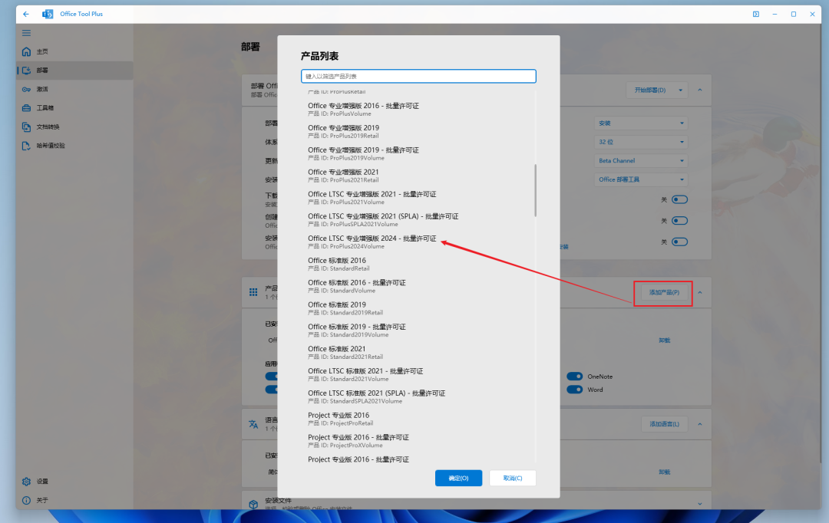Go back with the back arrow icon
Image resolution: width=829 pixels, height=523 pixels.
click(x=26, y=15)
